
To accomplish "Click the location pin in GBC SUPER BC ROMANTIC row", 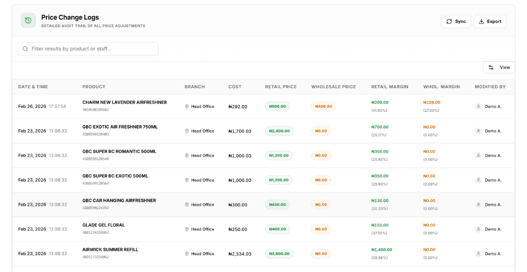I will point(187,156).
